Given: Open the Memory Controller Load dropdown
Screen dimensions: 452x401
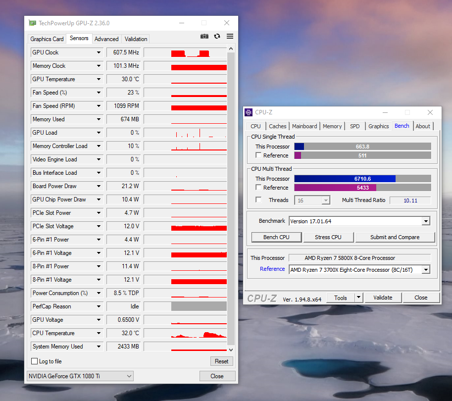Looking at the screenshot, I should 99,146.
